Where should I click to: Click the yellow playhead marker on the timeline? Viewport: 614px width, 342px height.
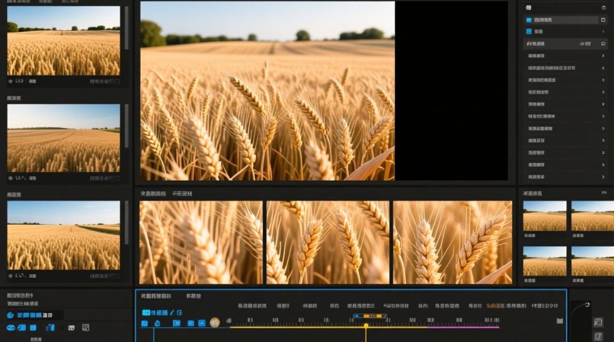[x=366, y=325]
